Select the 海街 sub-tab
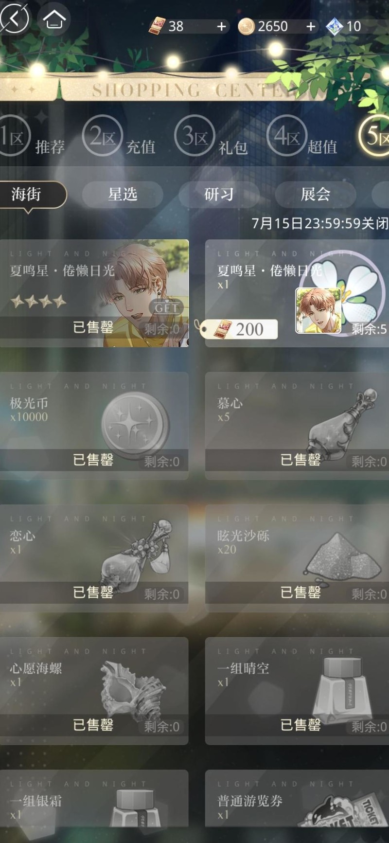Viewport: 389px width, 843px height. click(x=32, y=195)
